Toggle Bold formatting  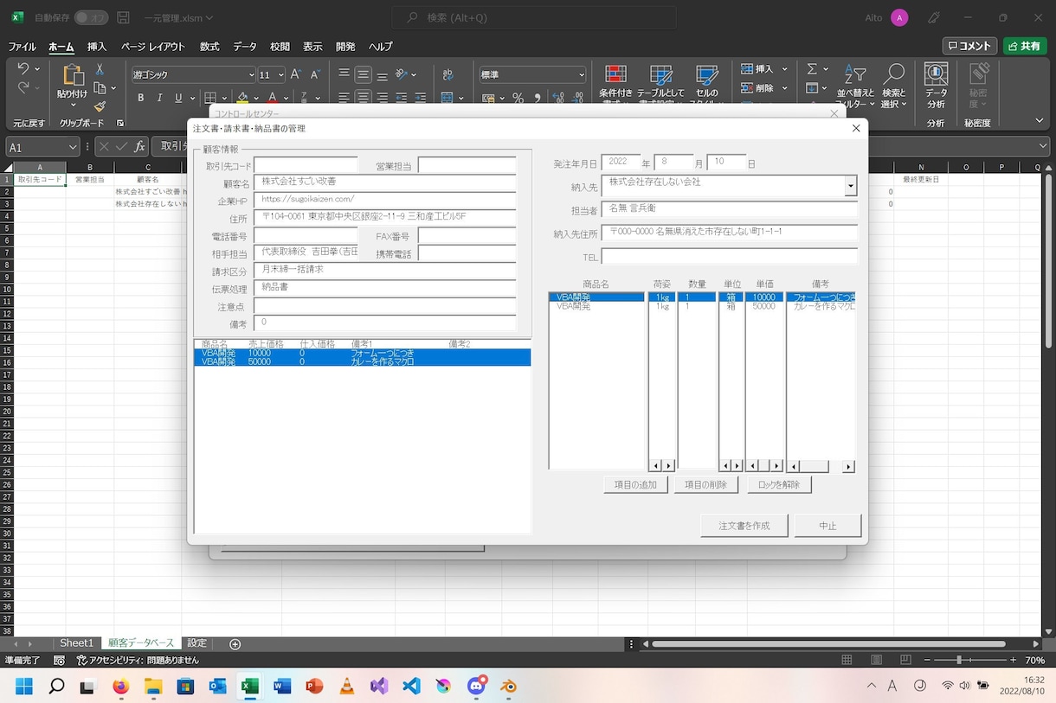pos(139,98)
